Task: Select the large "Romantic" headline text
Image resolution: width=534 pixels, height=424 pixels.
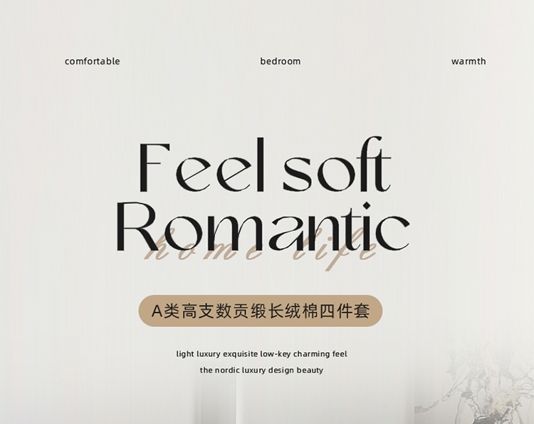Action: (263, 227)
